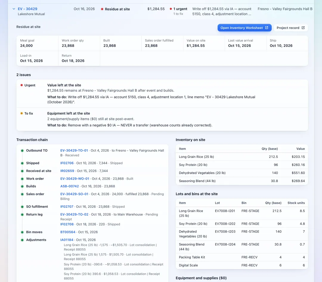Click green dot beside Shipped step

(22, 163)
